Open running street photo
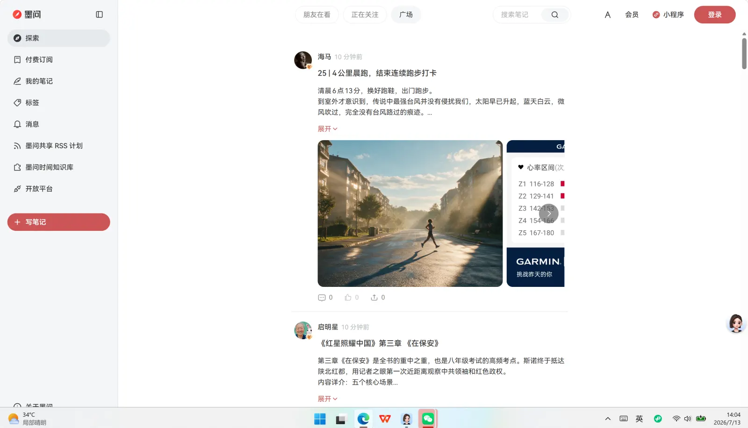The height and width of the screenshot is (428, 748). tap(410, 214)
